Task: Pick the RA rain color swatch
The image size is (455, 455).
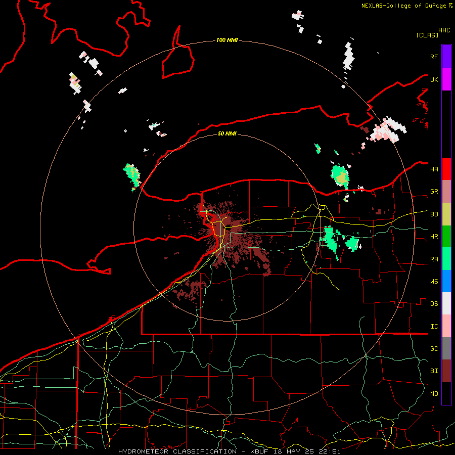Action: (x=446, y=259)
